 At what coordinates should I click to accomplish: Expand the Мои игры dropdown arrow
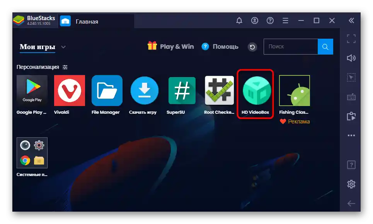[x=63, y=47]
